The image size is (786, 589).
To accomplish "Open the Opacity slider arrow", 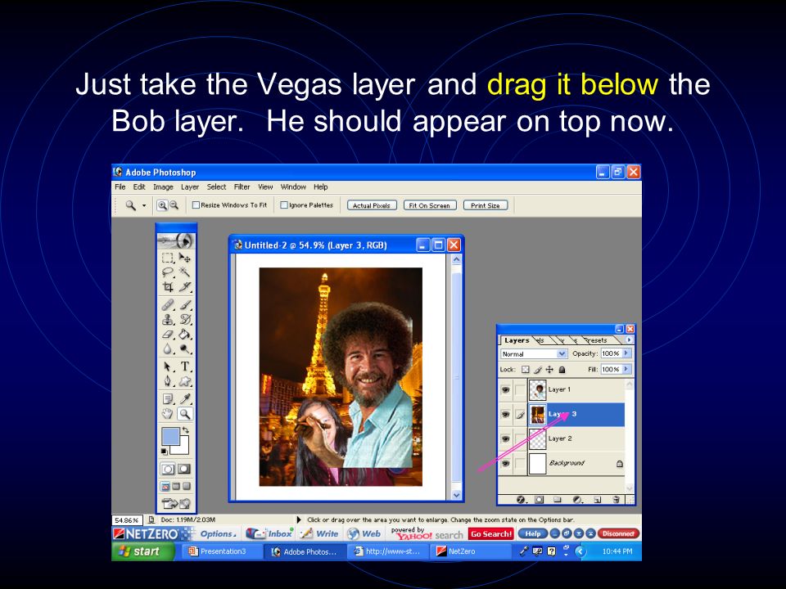I will coord(626,353).
